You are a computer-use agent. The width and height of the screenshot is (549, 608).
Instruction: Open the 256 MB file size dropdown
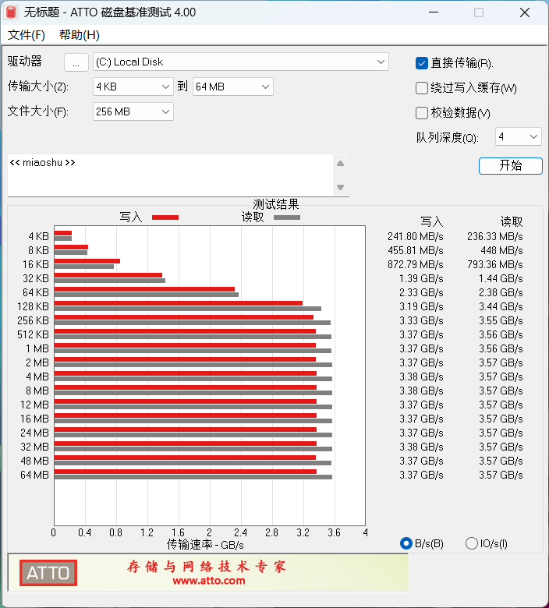(133, 111)
